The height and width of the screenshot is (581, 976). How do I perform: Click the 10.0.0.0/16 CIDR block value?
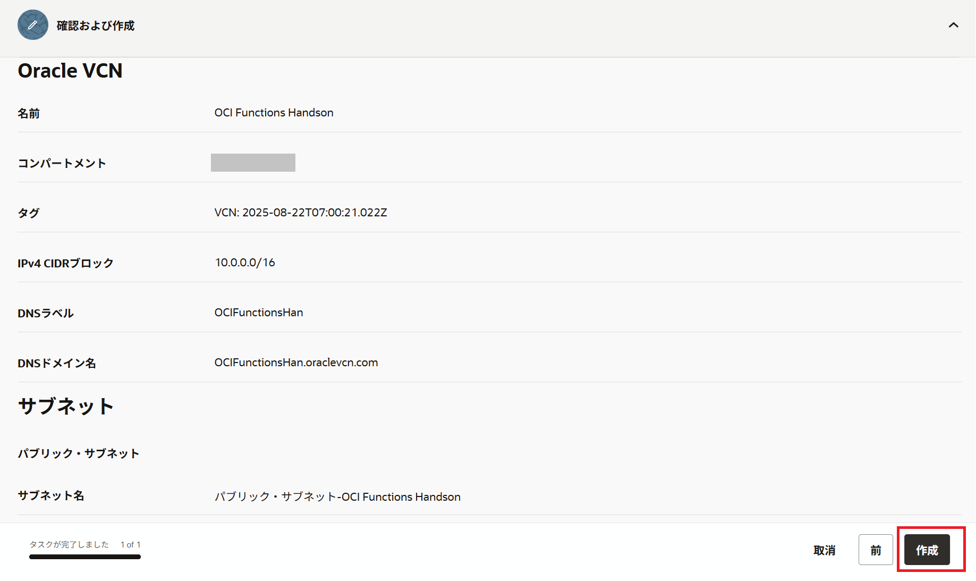click(245, 263)
